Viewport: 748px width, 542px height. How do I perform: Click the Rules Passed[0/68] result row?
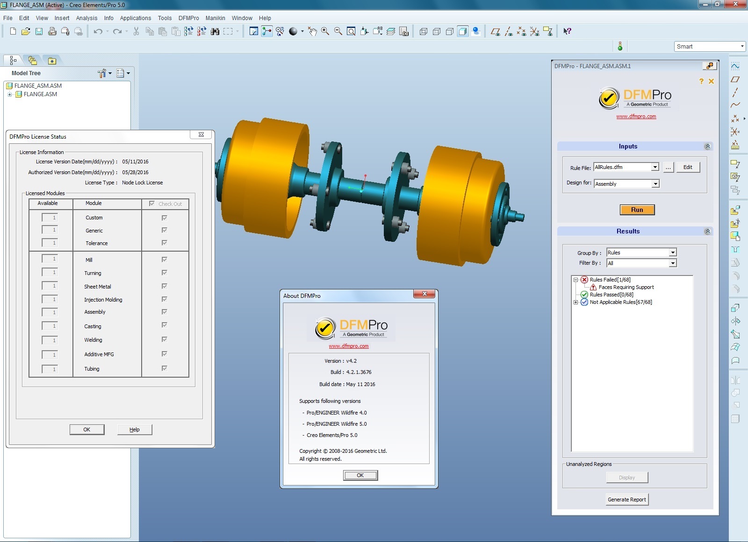[611, 295]
